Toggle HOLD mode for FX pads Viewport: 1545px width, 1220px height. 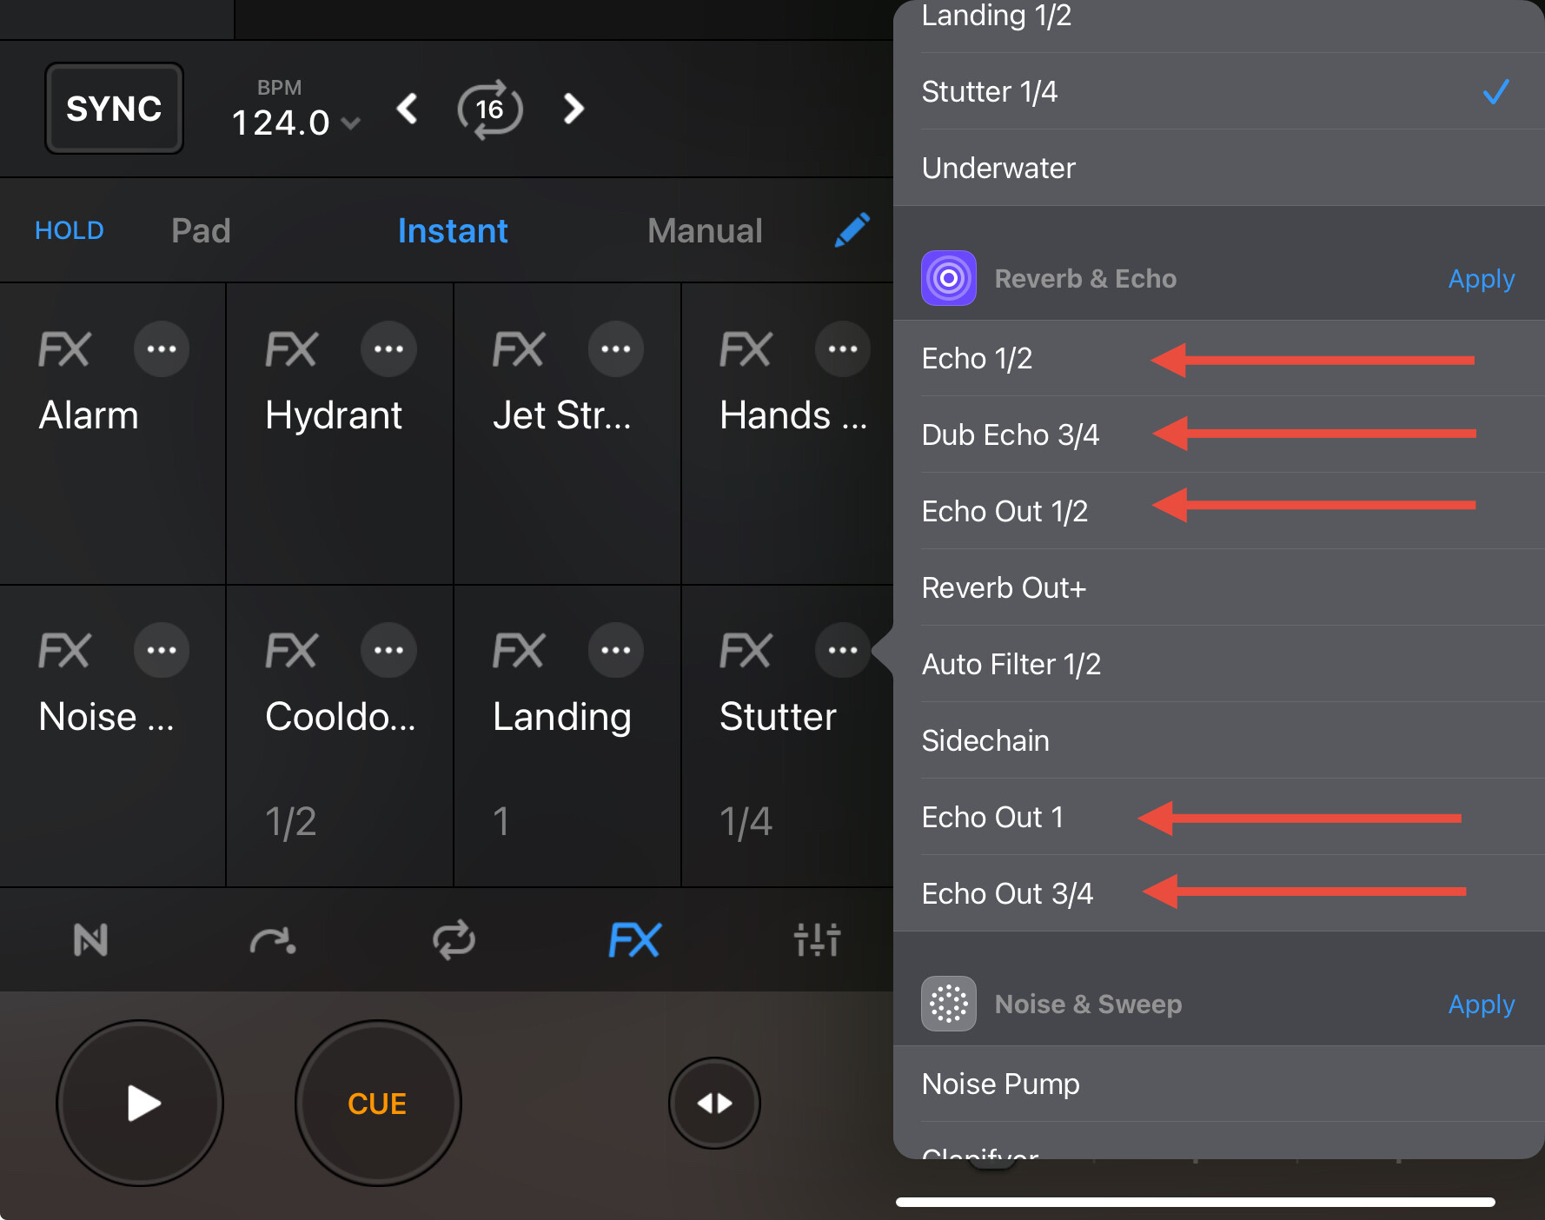pyautogui.click(x=69, y=230)
